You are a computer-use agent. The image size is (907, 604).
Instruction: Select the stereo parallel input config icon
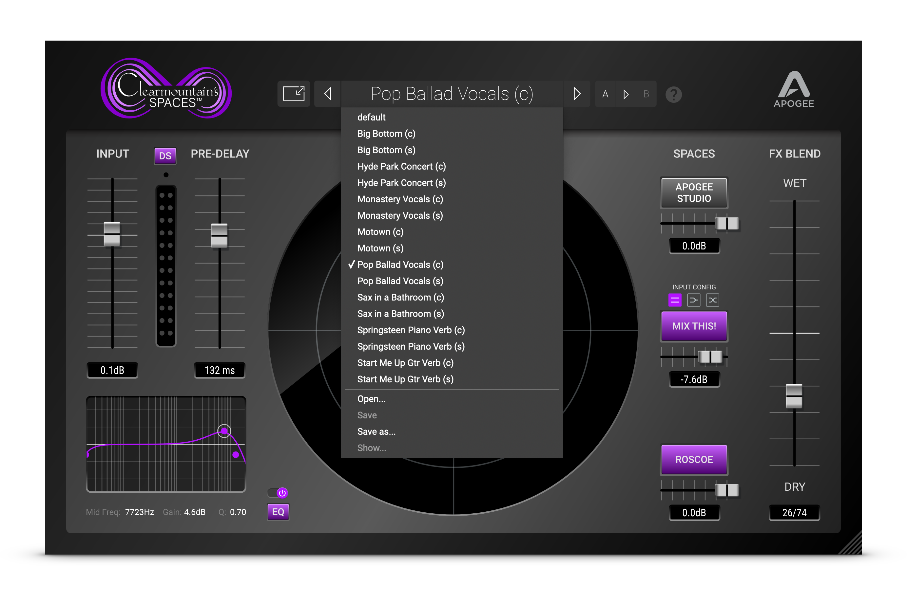point(675,300)
